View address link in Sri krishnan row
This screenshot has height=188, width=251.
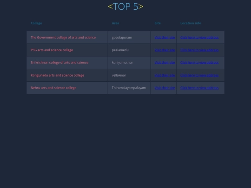[x=199, y=63]
